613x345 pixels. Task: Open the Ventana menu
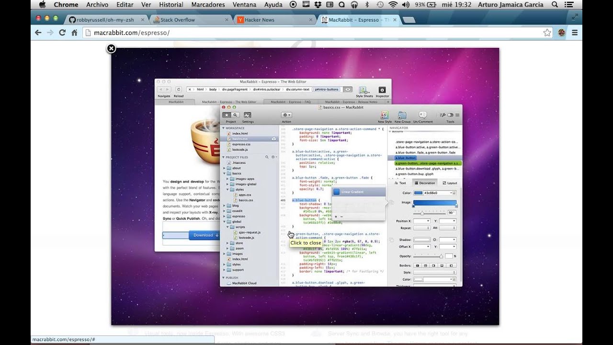coord(246,5)
